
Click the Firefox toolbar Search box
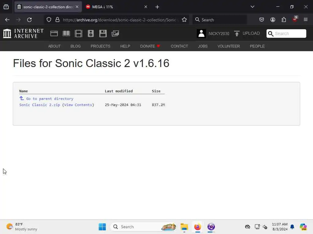(219, 20)
